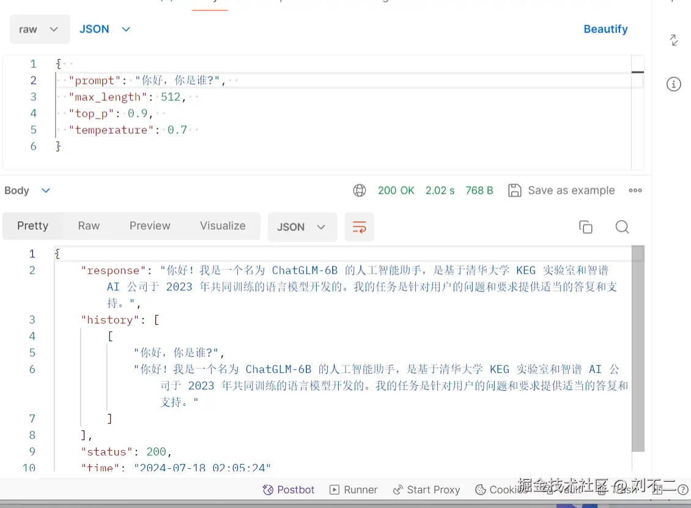Open the info details icon
Viewport: 691px width, 508px height.
(x=674, y=84)
